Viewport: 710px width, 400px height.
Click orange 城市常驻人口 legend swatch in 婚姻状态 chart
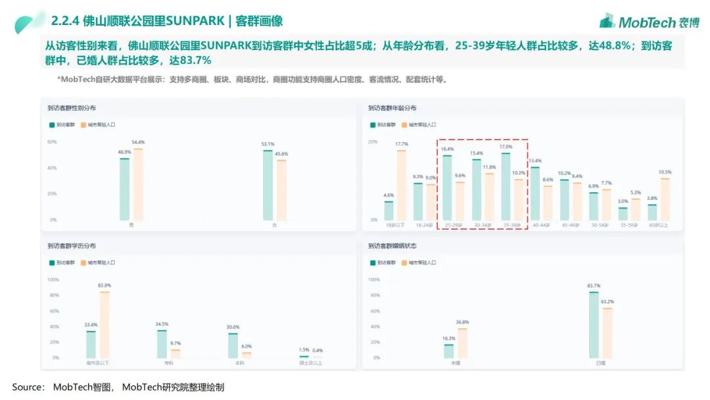point(404,262)
